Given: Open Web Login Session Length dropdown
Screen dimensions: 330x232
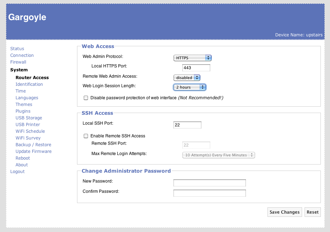Looking at the screenshot, I should [x=190, y=87].
